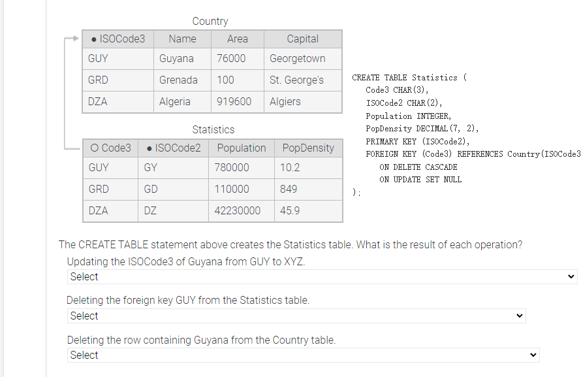Viewport: 581px width, 377px height.
Task: Click the PopDensity header in the Statistics table
Action: click(x=307, y=148)
